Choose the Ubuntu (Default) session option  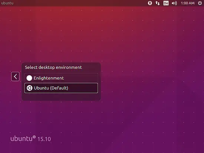(61, 88)
